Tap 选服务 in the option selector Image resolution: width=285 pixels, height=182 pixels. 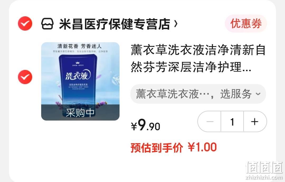tap(236, 94)
